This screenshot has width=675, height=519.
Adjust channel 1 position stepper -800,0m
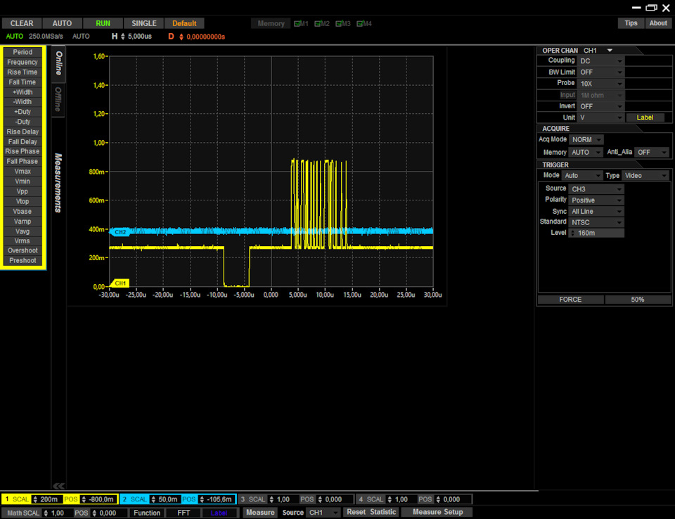(x=84, y=499)
